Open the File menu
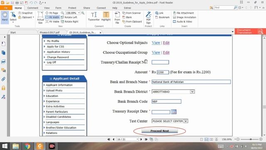The height and width of the screenshot is (150, 266). 6,8
